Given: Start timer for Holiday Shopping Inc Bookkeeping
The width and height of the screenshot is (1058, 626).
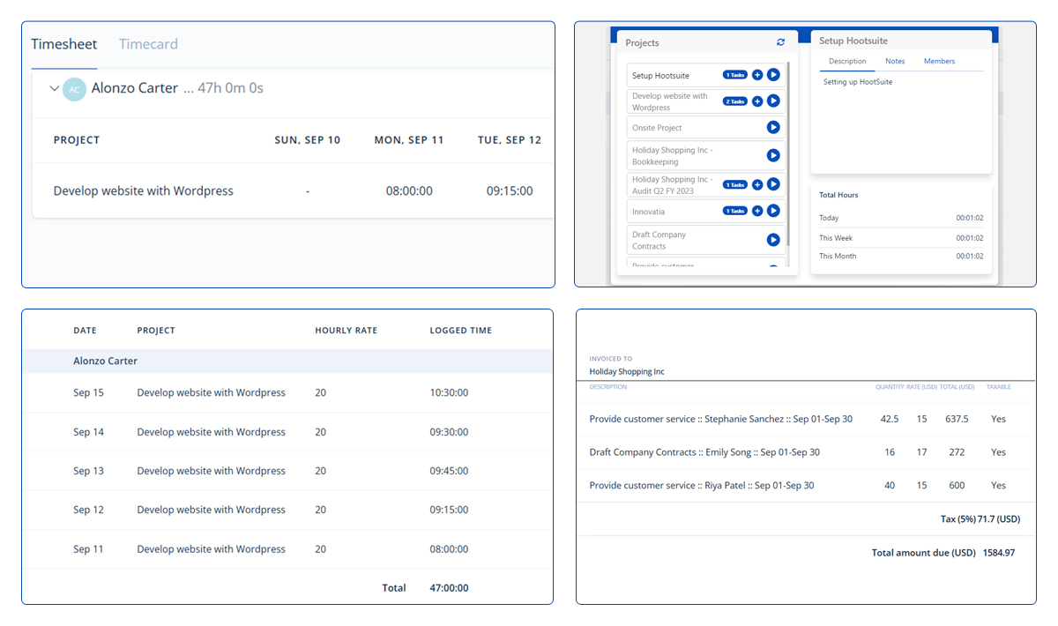Looking at the screenshot, I should pos(773,156).
